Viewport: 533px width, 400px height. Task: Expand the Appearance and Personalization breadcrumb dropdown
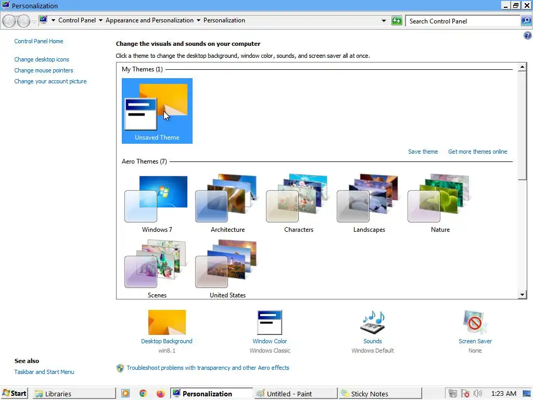click(x=198, y=20)
